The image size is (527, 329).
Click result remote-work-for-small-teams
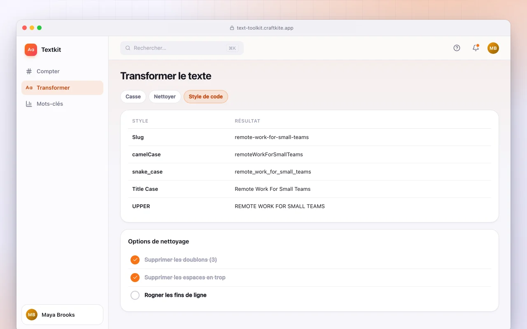(272, 137)
